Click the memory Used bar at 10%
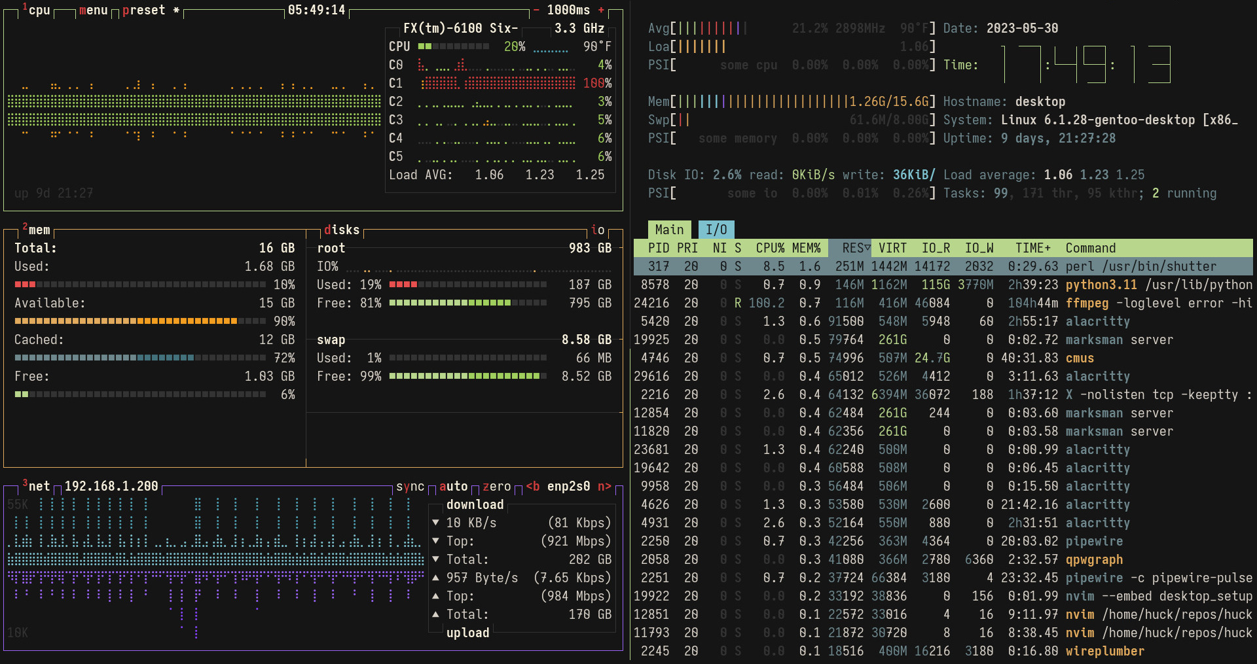The height and width of the screenshot is (664, 1257). 140,285
